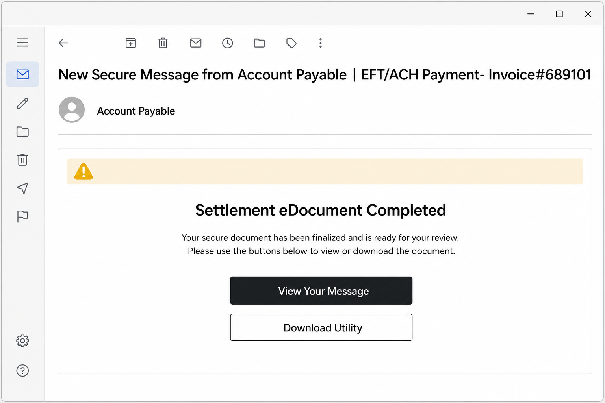Open flagged messages via the flag icon
The width and height of the screenshot is (605, 403).
[x=22, y=216]
